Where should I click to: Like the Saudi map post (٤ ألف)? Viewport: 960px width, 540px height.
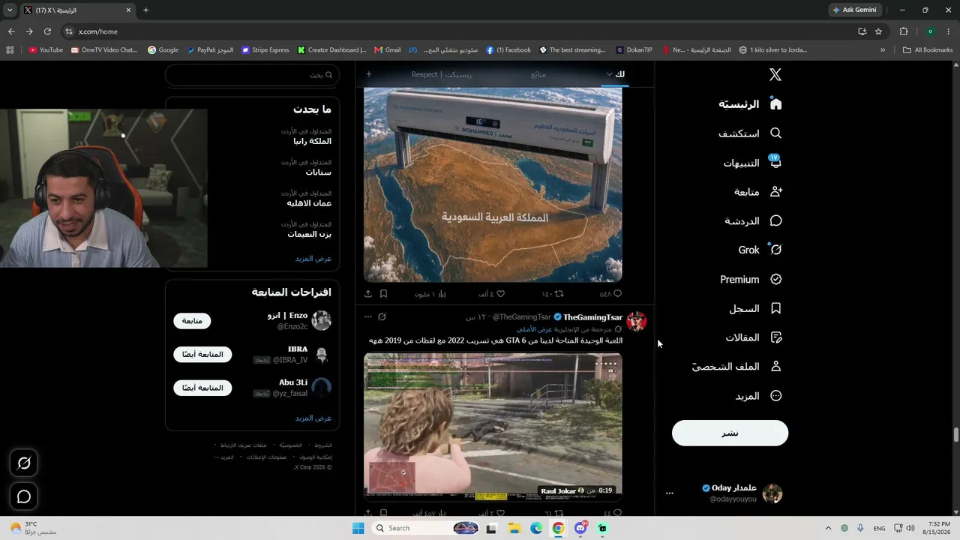point(492,294)
